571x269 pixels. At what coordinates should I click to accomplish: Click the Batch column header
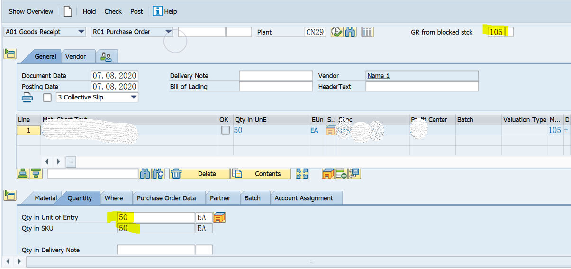(x=478, y=120)
